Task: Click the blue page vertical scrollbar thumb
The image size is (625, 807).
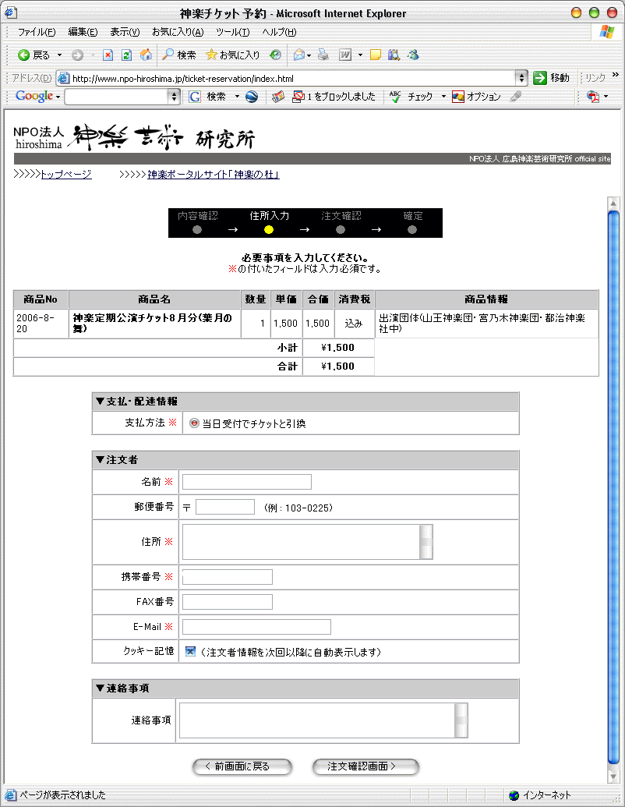Action: 613,487
